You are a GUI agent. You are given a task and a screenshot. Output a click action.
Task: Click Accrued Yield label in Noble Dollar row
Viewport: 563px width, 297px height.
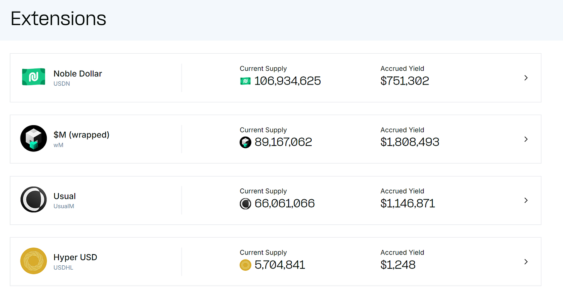[x=402, y=69]
